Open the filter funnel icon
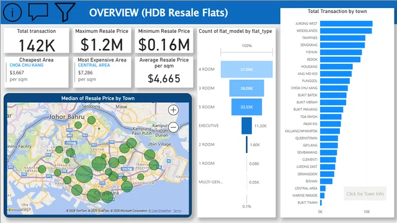Image resolution: width=397 pixels, height=223 pixels. 65,12
